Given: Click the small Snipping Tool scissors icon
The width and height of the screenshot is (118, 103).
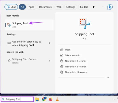Looking at the screenshot, I should [x=9, y=25].
